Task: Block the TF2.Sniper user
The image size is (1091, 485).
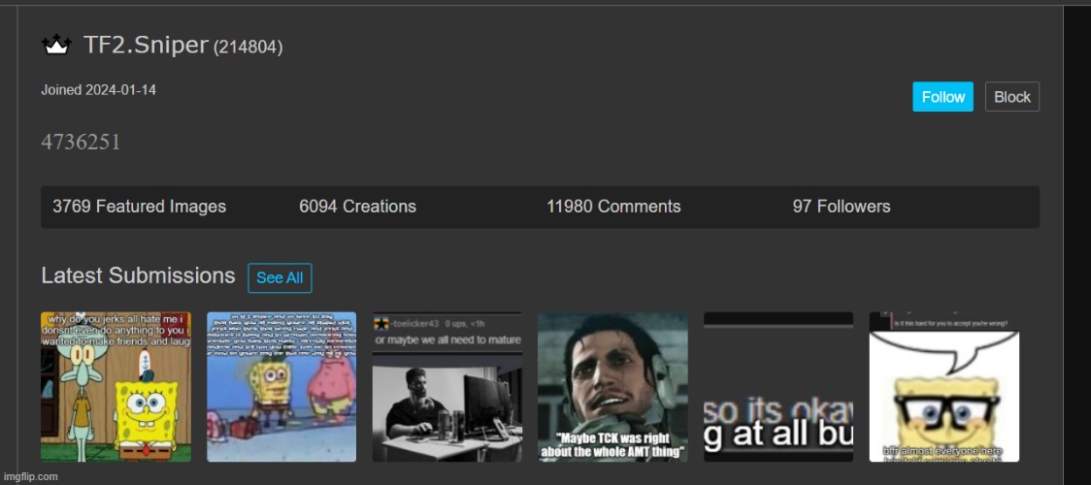Action: 1011,97
